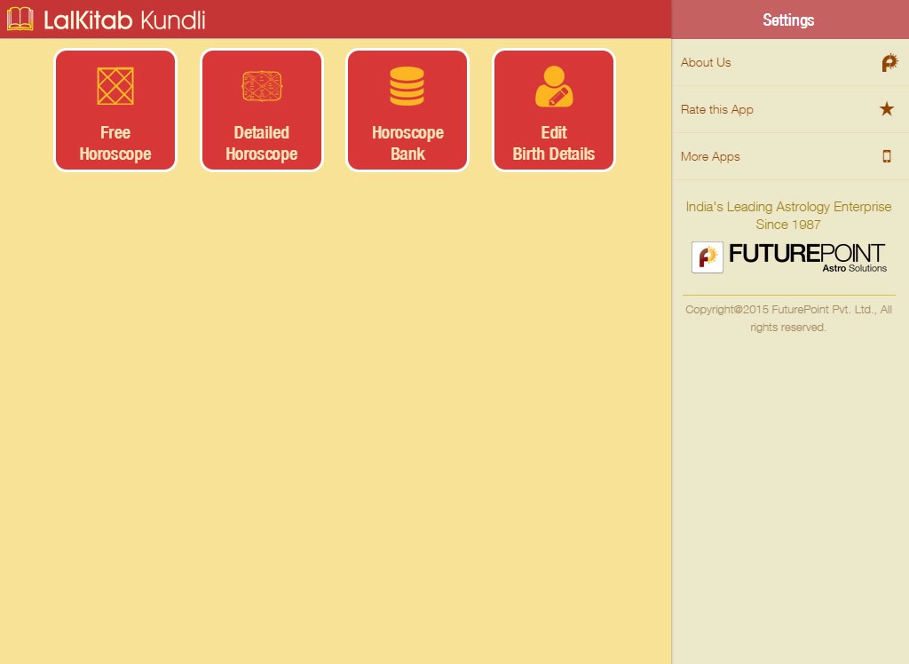This screenshot has width=909, height=664.
Task: Click the Settings panel header
Action: pyautogui.click(x=790, y=20)
